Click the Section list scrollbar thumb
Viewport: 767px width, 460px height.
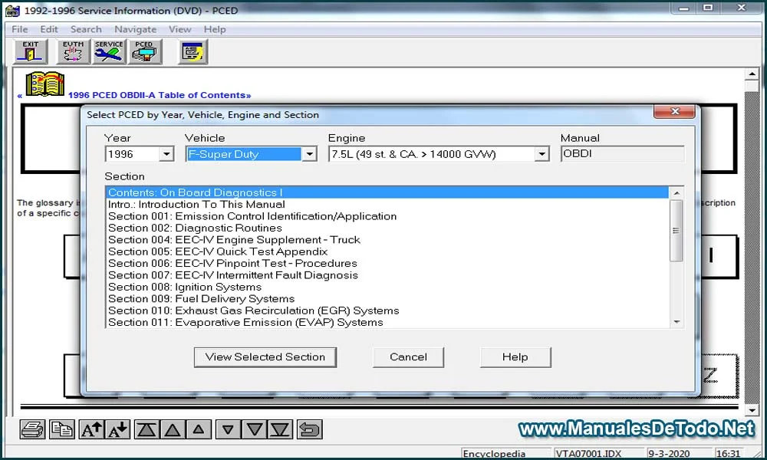click(676, 230)
